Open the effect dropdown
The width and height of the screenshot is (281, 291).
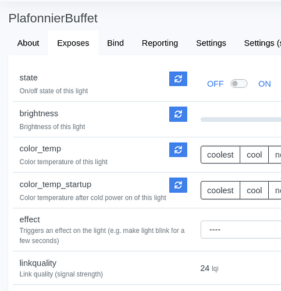click(241, 229)
